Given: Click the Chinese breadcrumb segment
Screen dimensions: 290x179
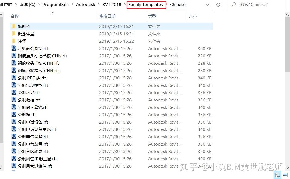Looking at the screenshot, I should pos(178,4).
